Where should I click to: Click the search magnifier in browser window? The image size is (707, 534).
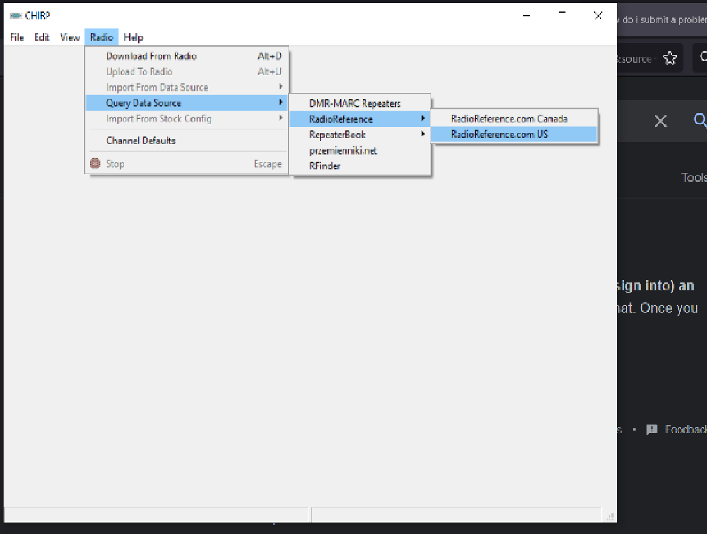[x=700, y=120]
